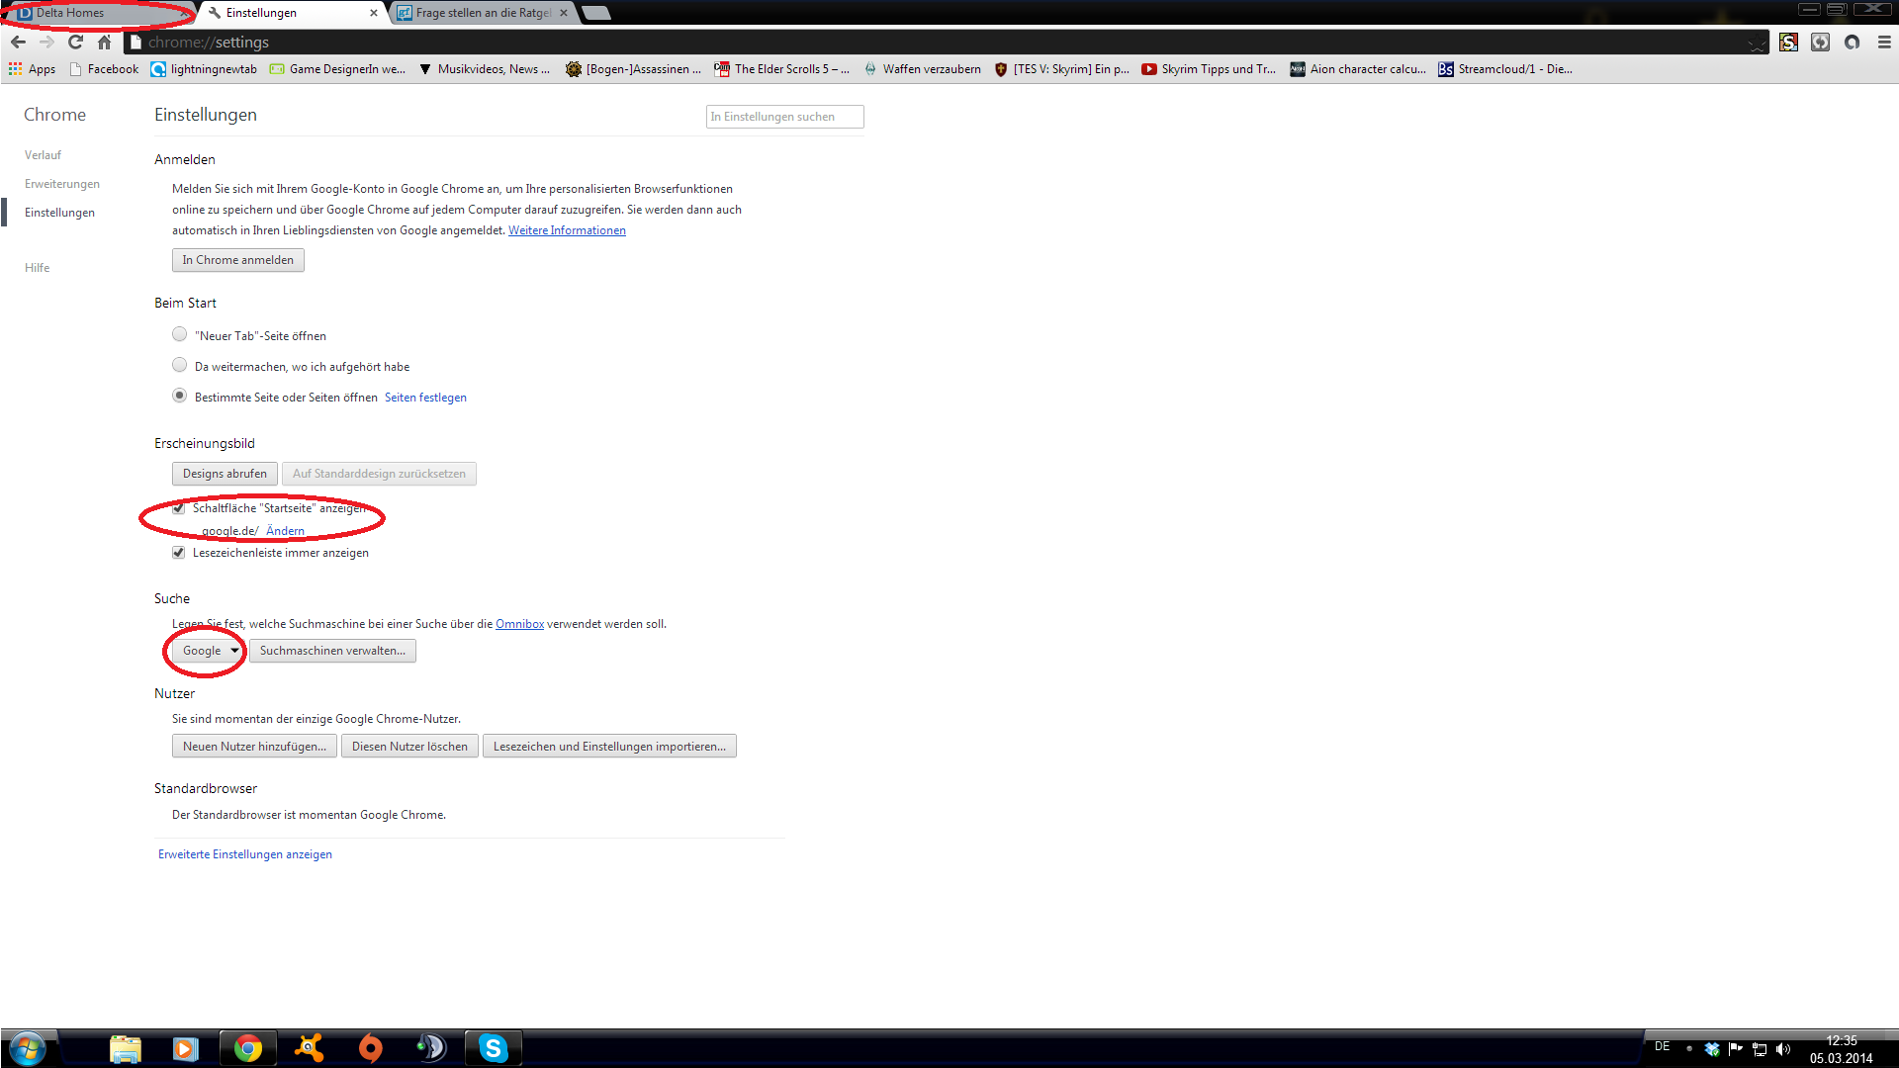
Task: Select "Neuer Tab"-Seite öffnen radio option
Action: point(179,334)
